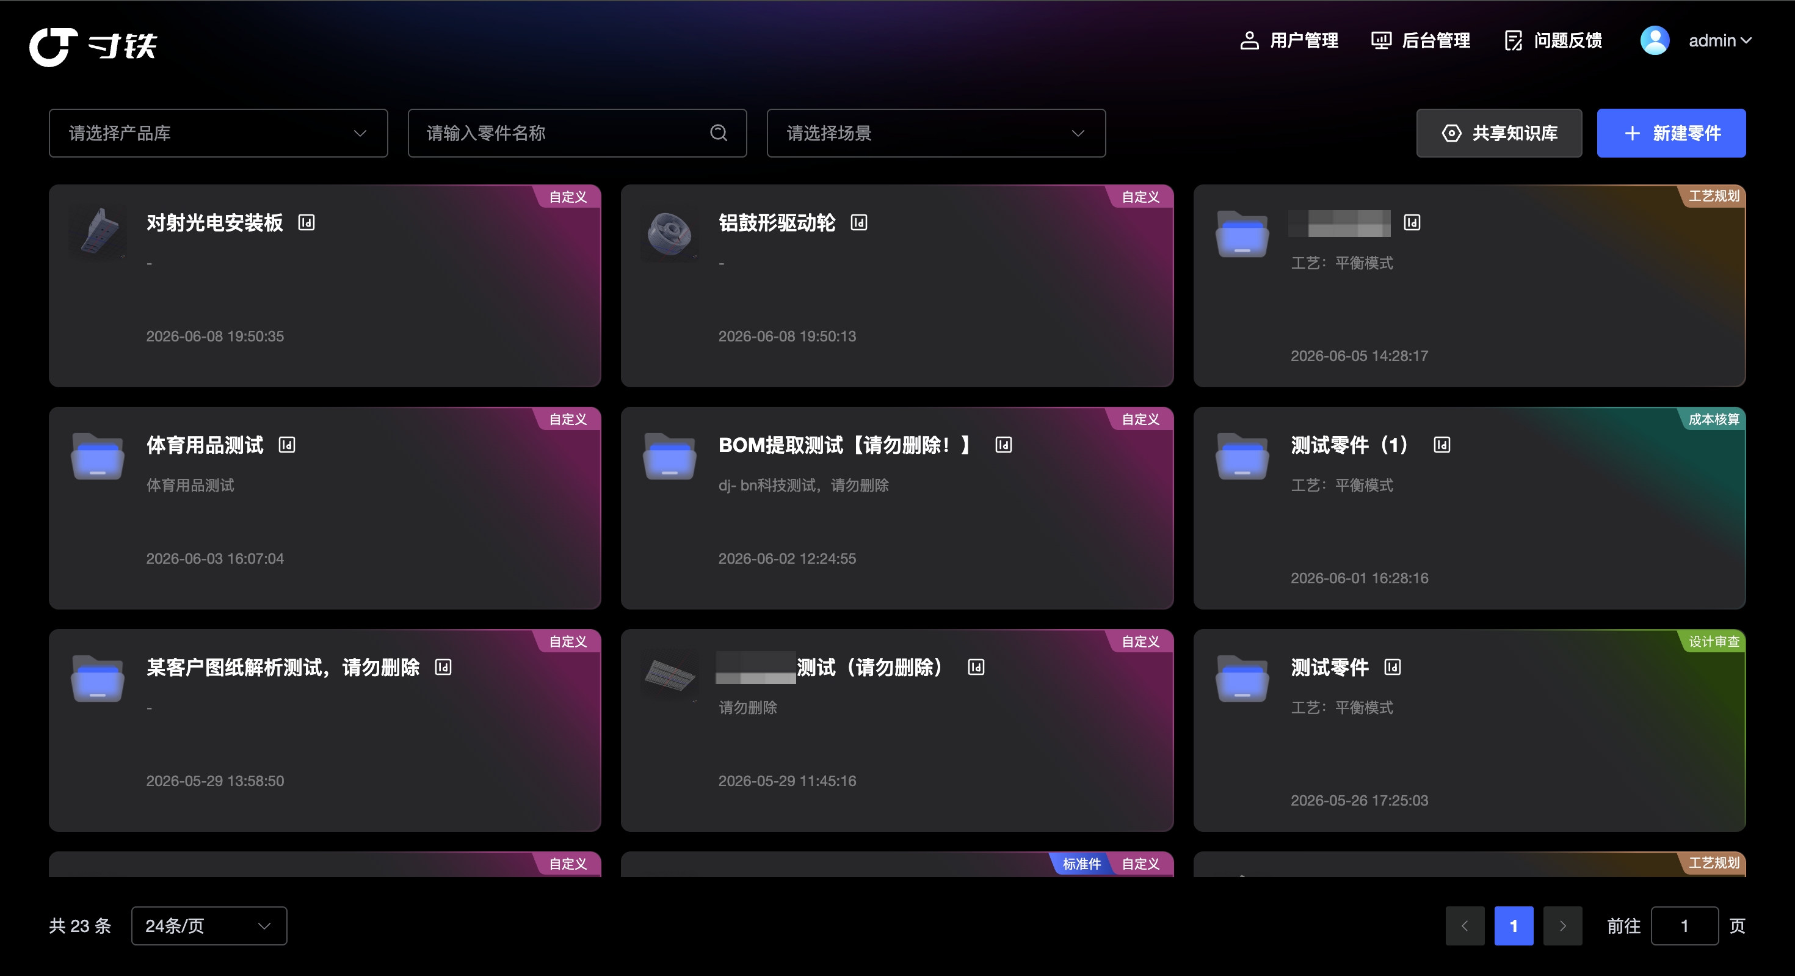Click the 寸铁 logo icon
This screenshot has height=976, width=1795.
coord(53,46)
